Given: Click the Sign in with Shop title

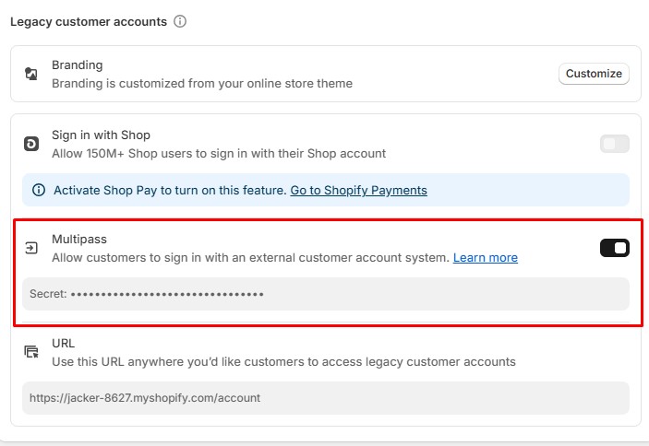Looking at the screenshot, I should (x=101, y=135).
